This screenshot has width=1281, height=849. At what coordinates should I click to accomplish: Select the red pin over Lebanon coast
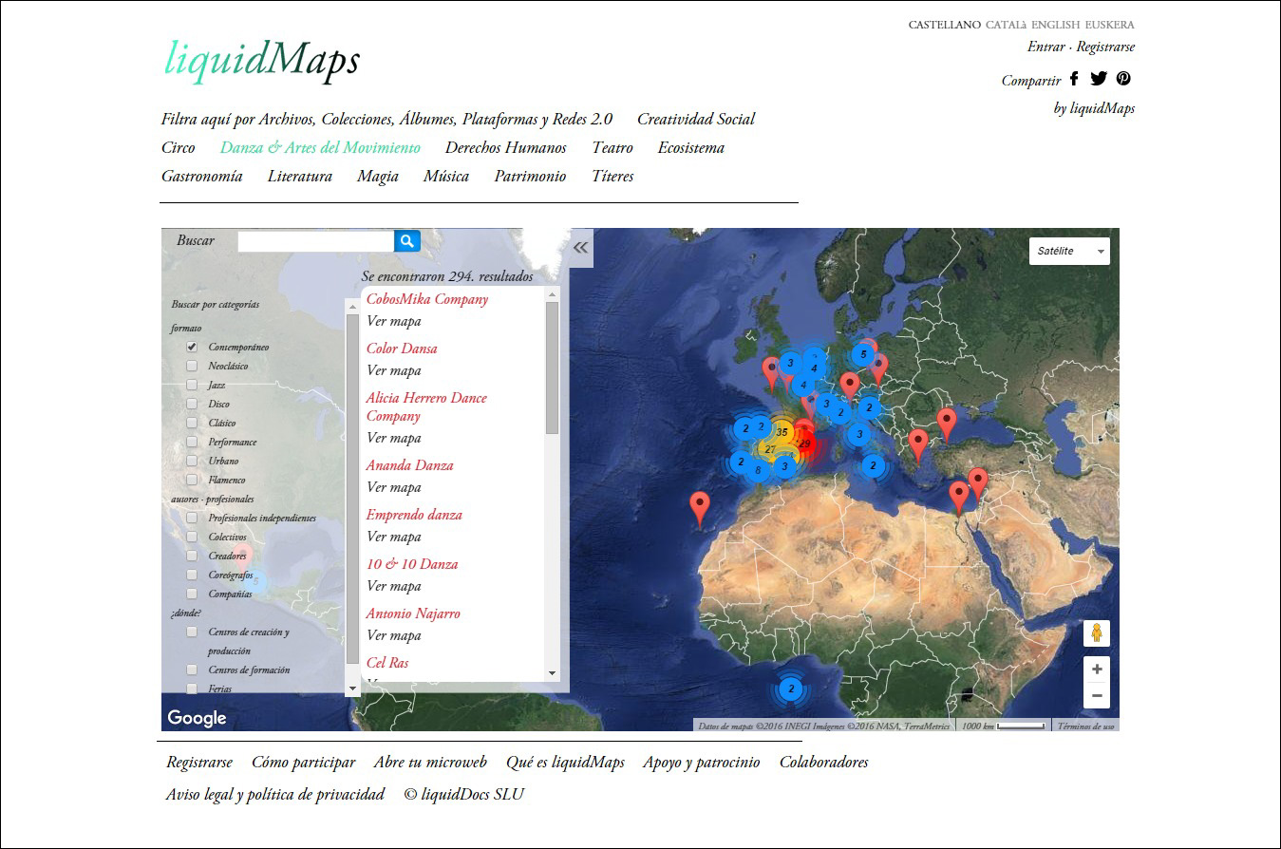click(977, 484)
